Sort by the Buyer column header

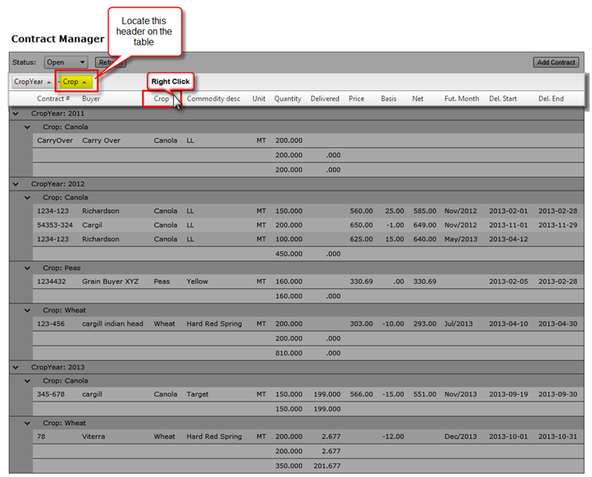[91, 99]
